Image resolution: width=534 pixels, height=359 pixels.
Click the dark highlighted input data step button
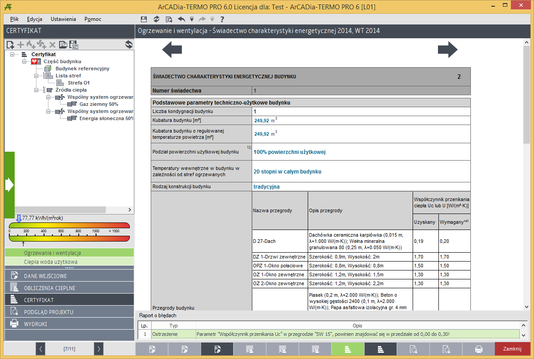pyautogui.click(x=217, y=349)
